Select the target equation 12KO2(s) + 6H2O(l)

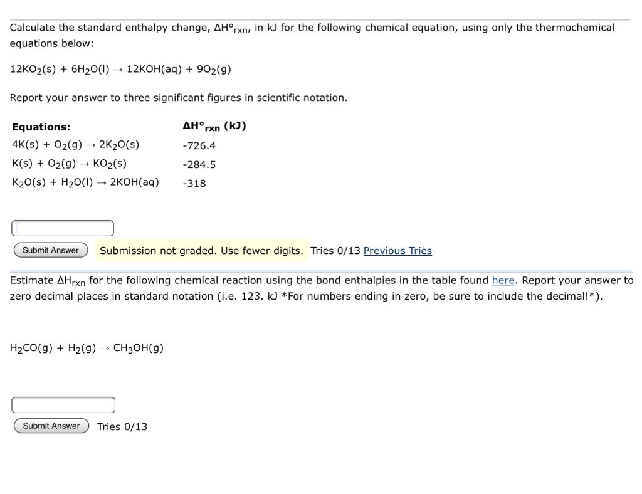(x=120, y=69)
